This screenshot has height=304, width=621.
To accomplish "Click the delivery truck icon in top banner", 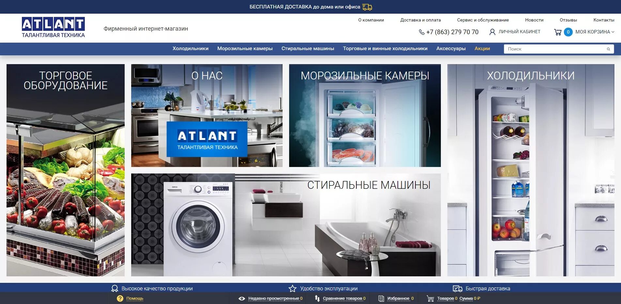I will pos(367,7).
